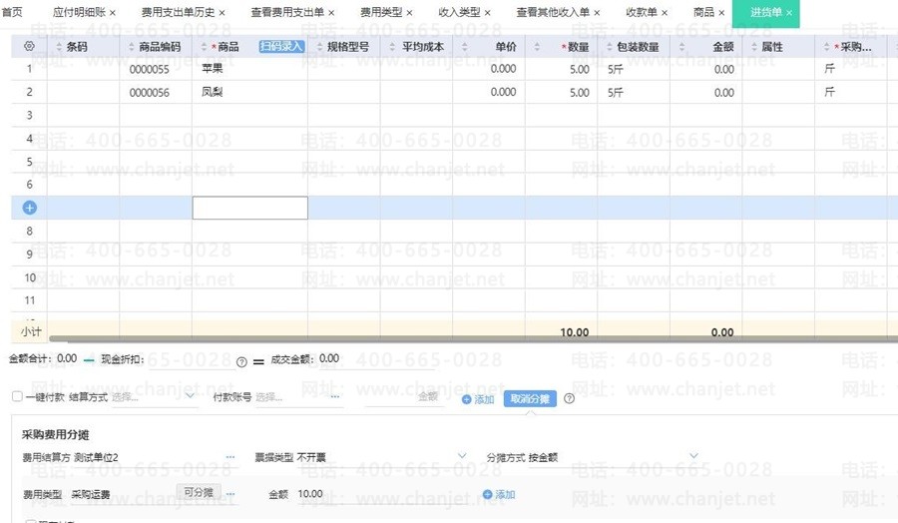Close the 收款单 tab
898x523 pixels.
click(665, 13)
